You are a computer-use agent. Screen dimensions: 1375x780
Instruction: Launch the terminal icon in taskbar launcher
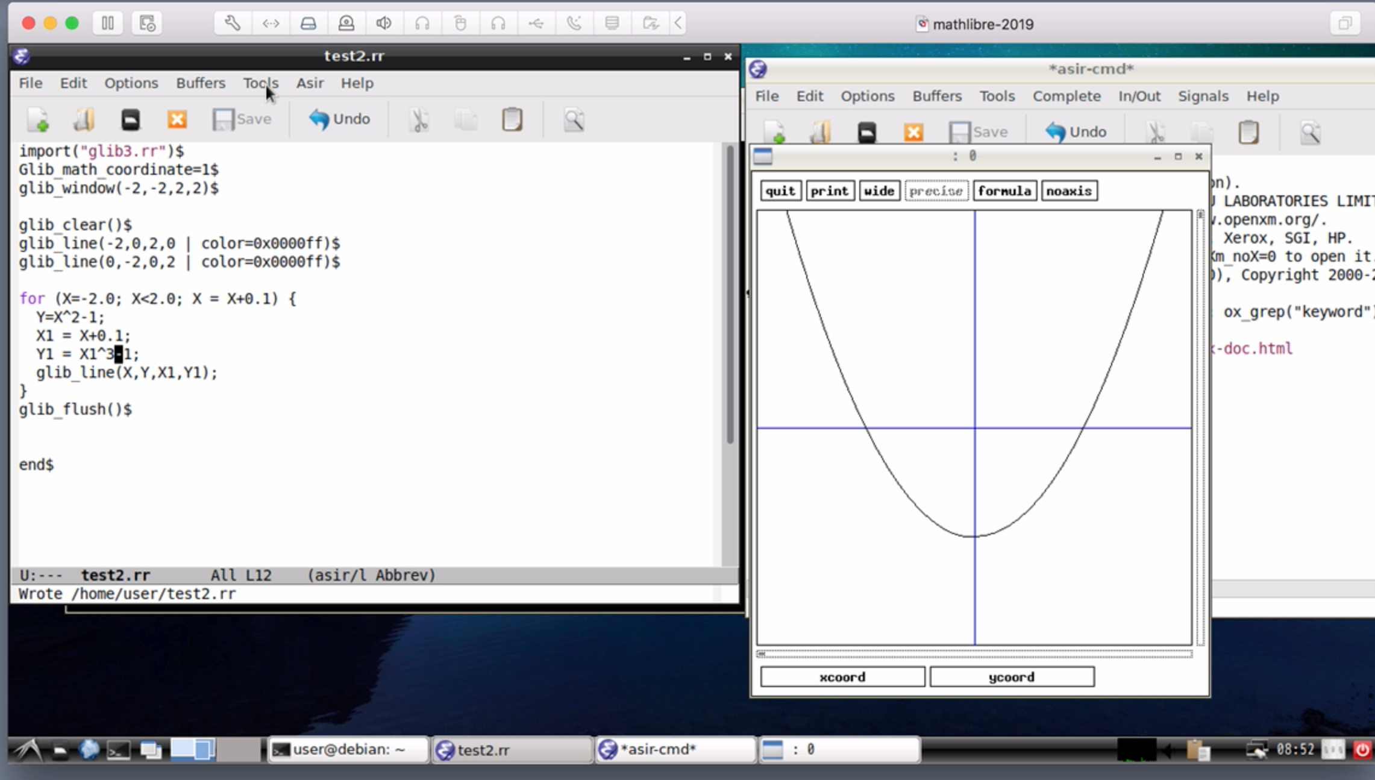(x=118, y=750)
